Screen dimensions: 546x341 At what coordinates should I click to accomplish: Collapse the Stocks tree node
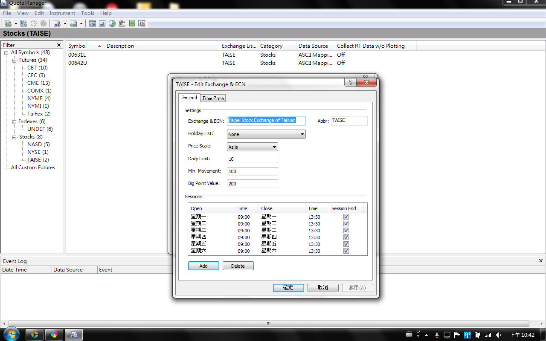15,137
